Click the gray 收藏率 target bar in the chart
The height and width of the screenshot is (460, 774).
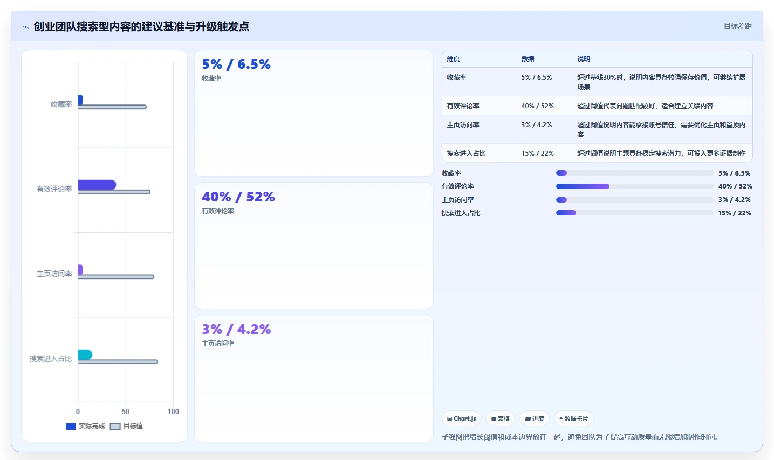pyautogui.click(x=112, y=107)
